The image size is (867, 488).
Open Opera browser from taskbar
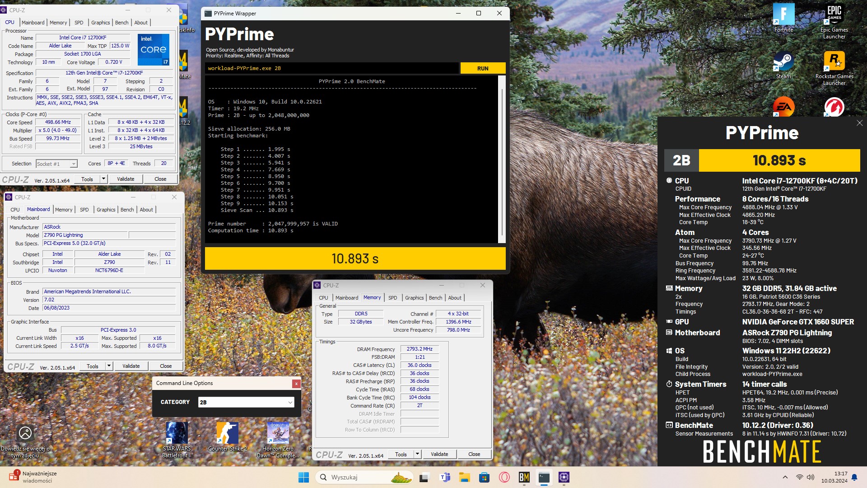click(x=504, y=477)
